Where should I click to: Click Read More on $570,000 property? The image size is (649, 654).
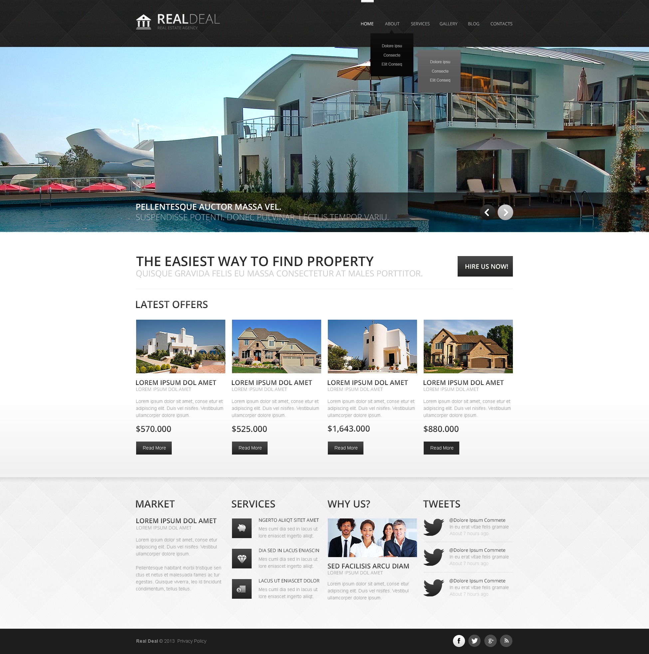pyautogui.click(x=153, y=448)
